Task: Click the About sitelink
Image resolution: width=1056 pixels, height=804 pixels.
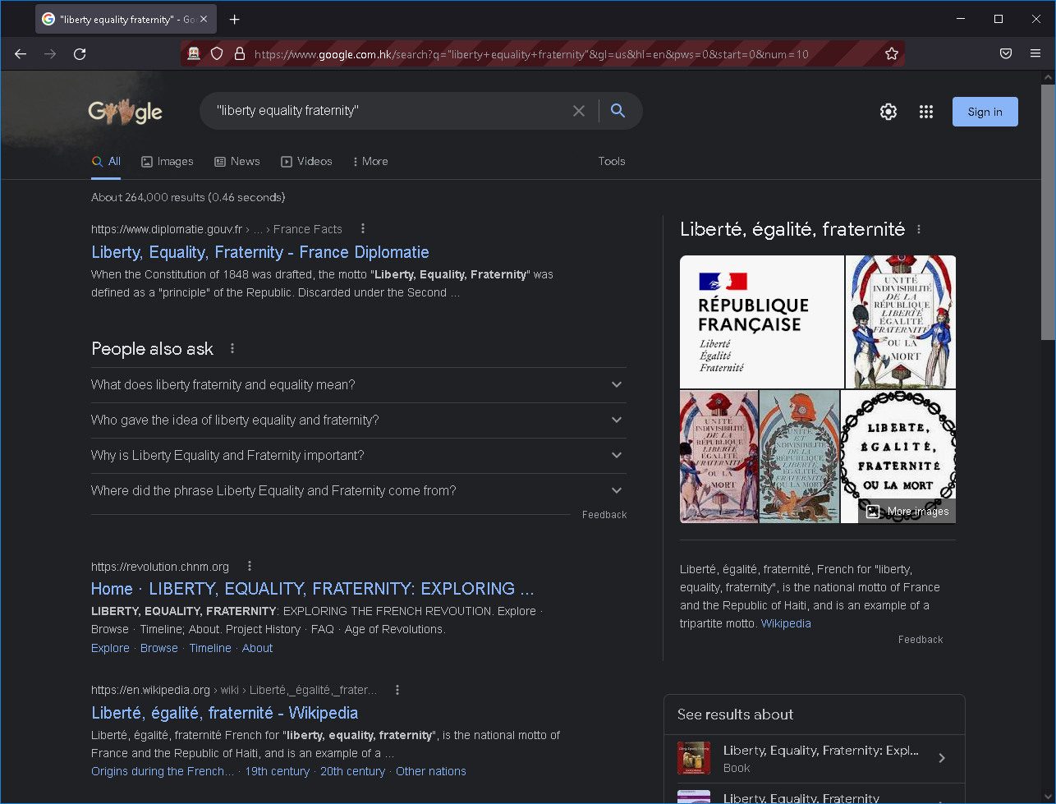Action: (x=257, y=648)
